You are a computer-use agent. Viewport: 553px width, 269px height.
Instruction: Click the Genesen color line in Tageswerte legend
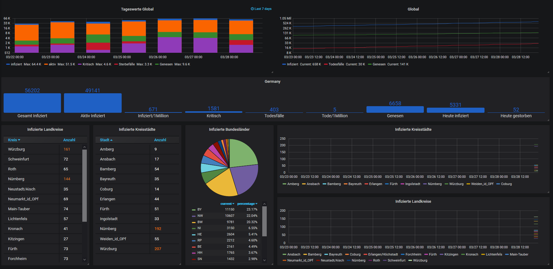click(157, 64)
